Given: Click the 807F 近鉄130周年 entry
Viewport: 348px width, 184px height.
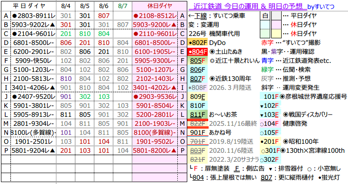Looking at the screenshot, I should [x=220, y=79].
